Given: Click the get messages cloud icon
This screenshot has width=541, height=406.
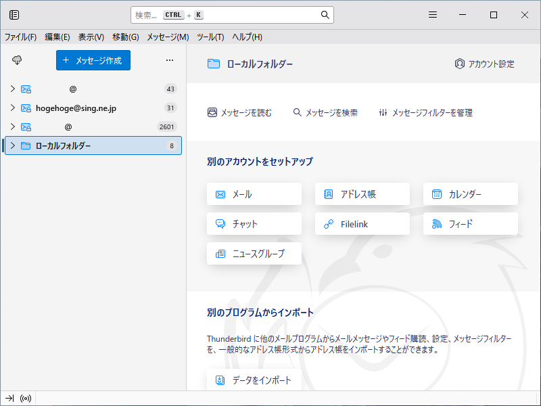Looking at the screenshot, I should click(x=17, y=60).
